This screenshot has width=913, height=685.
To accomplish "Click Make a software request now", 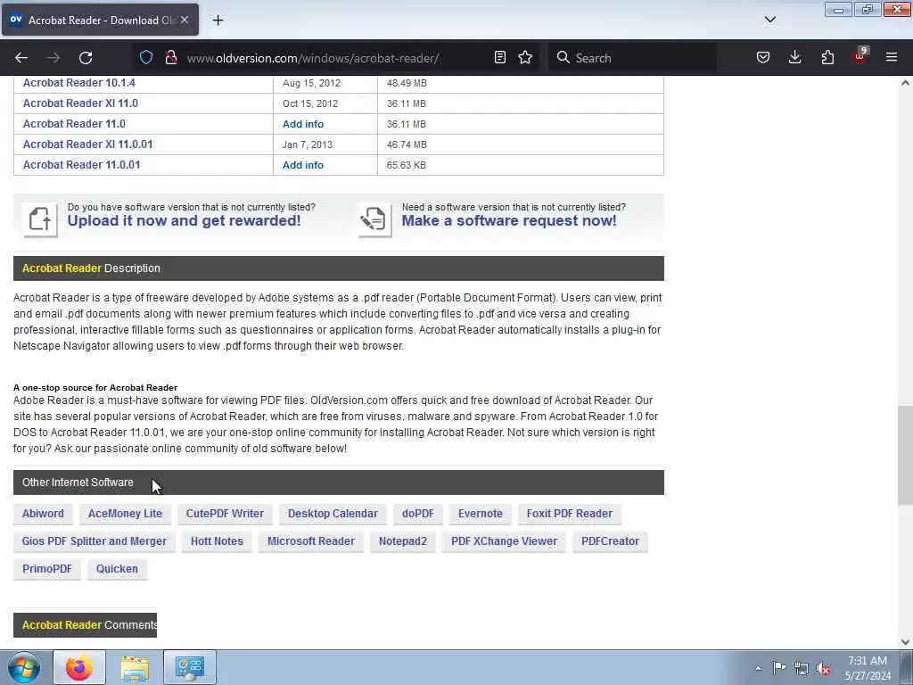I will 509,221.
